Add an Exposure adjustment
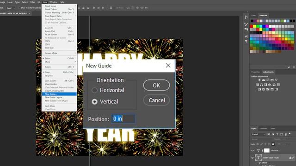Screen dimensions: 296x166 (x=272, y=80)
